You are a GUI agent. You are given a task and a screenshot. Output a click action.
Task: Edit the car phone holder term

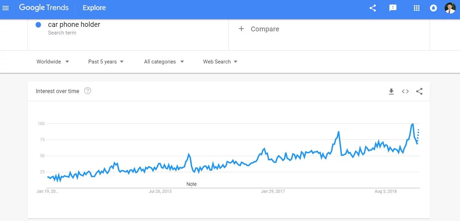click(x=74, y=25)
